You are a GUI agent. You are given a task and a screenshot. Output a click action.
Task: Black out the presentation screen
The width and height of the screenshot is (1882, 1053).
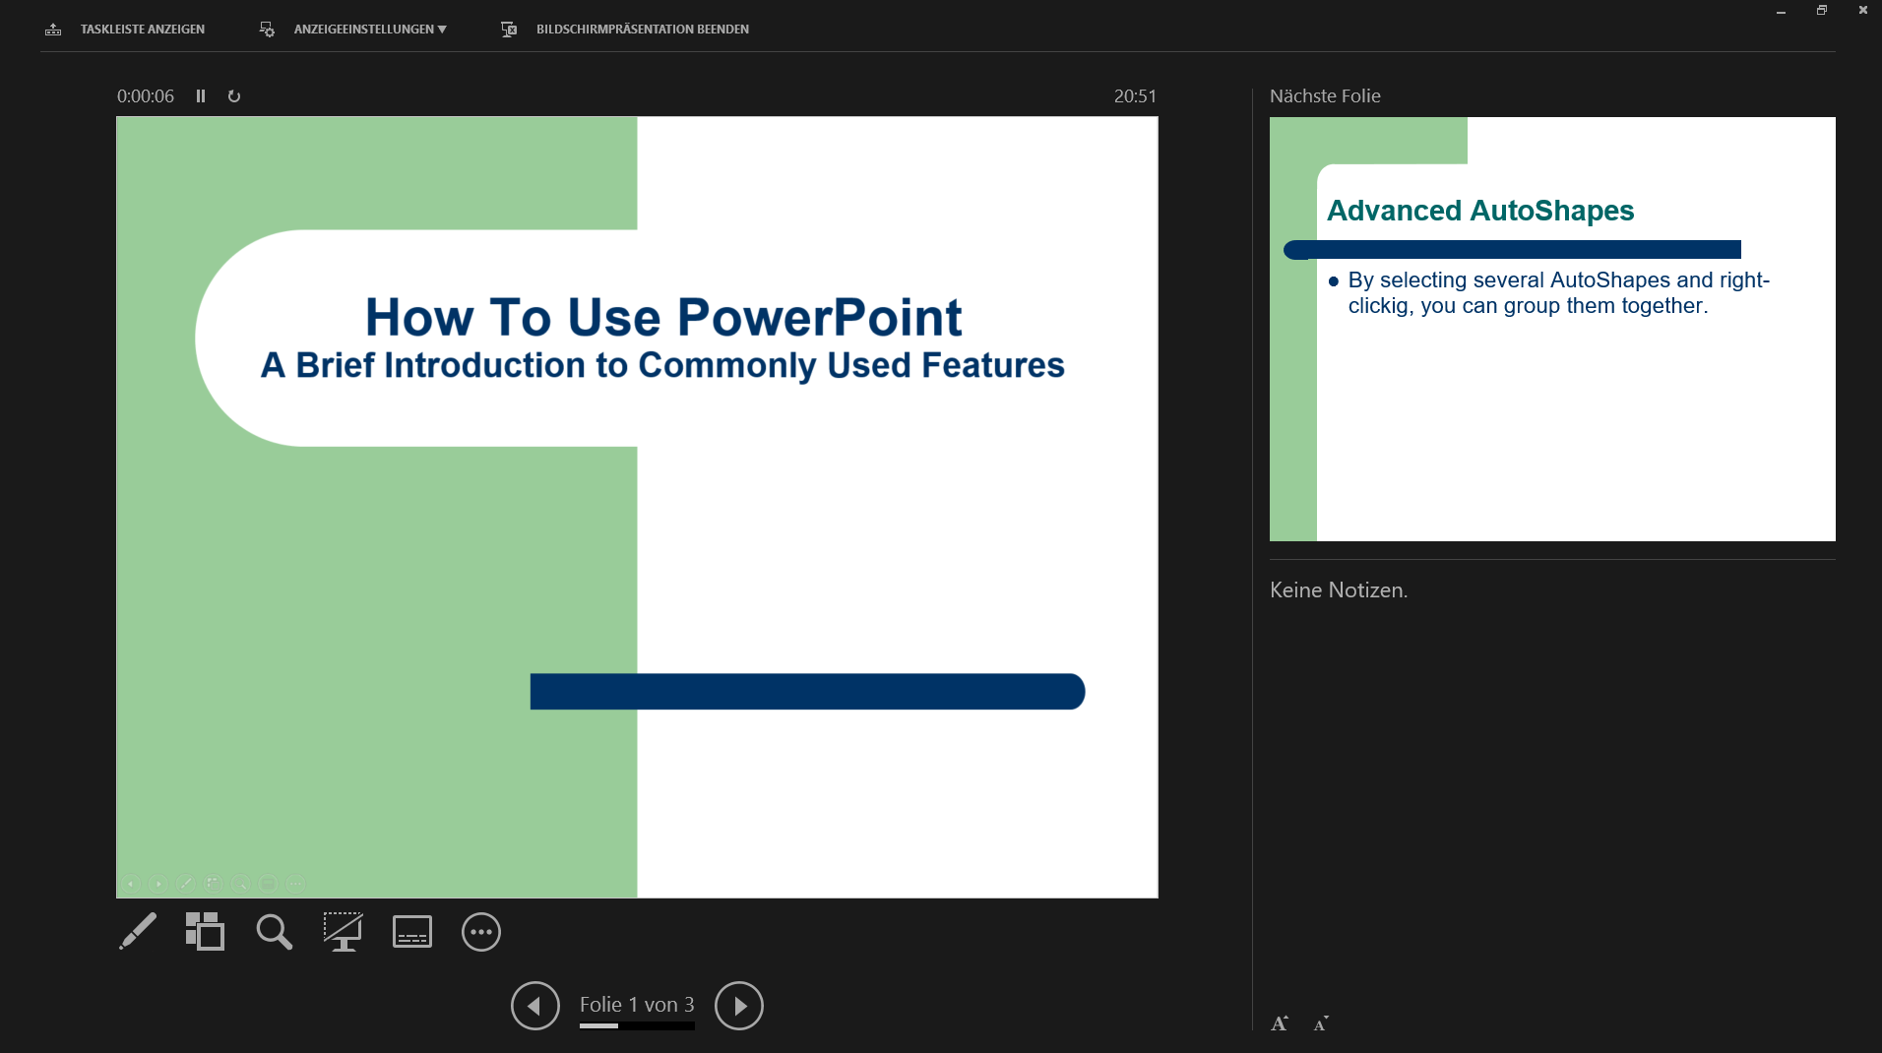343,931
